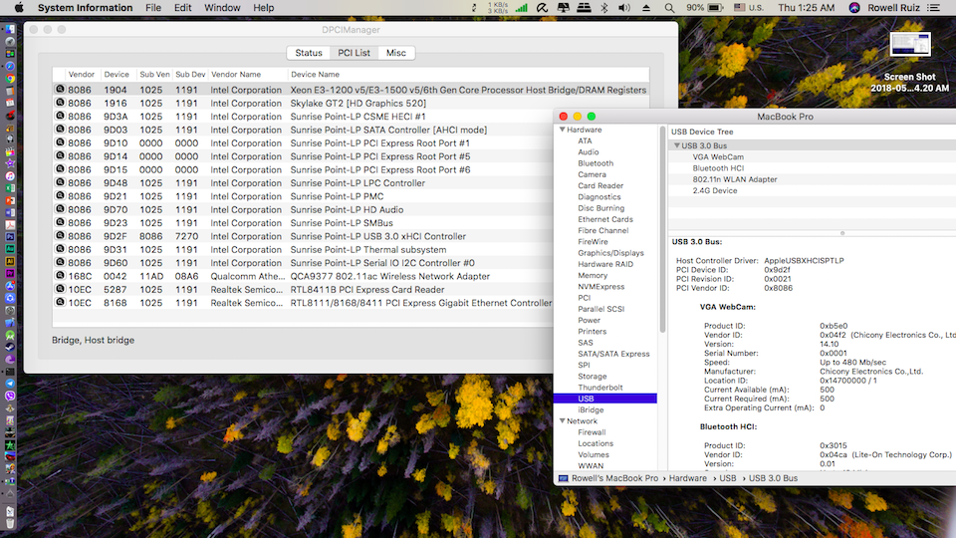Open the File menu
This screenshot has width=956, height=538.
click(153, 8)
